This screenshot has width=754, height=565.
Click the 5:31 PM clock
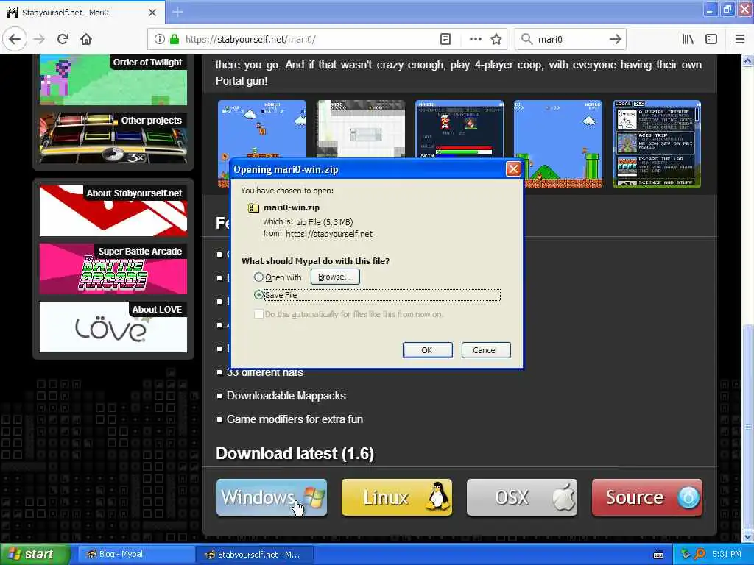pyautogui.click(x=726, y=554)
